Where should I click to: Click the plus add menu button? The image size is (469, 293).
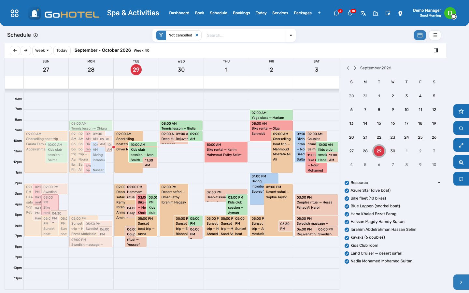point(320,13)
